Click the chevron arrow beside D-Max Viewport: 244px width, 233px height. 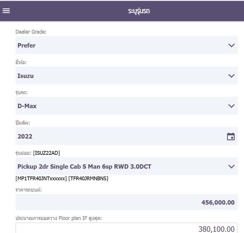tap(231, 106)
